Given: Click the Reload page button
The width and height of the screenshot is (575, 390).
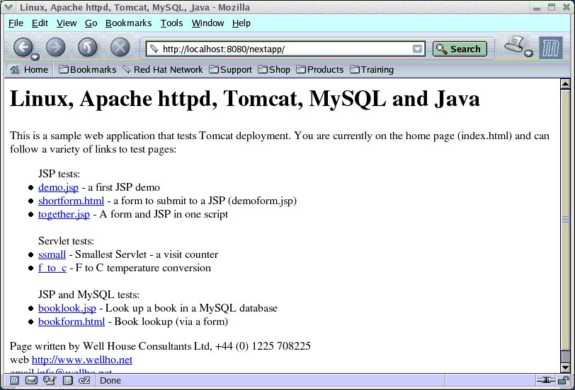Looking at the screenshot, I should [x=88, y=47].
